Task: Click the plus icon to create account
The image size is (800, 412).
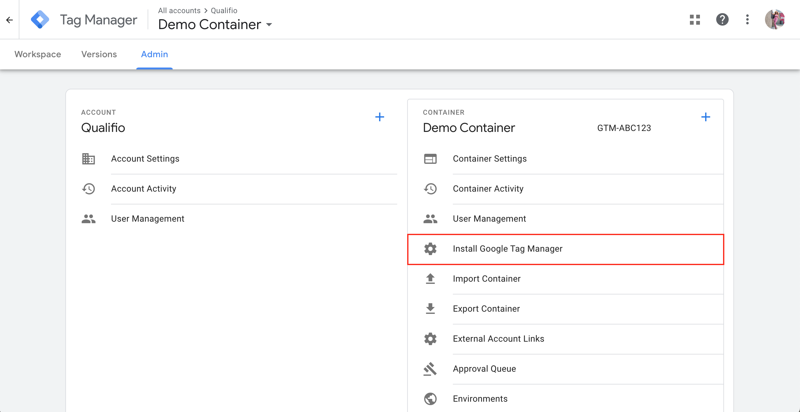Action: coord(379,117)
